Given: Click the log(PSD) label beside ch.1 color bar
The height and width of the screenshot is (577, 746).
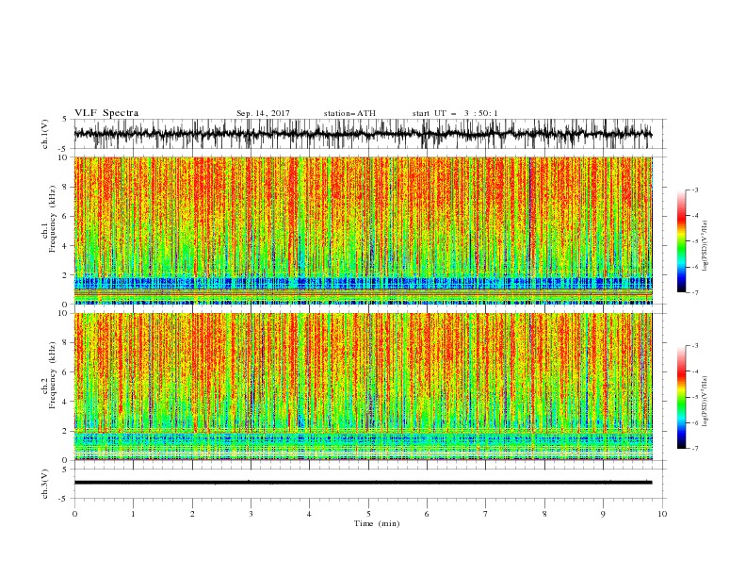Looking at the screenshot, I should point(705,246).
